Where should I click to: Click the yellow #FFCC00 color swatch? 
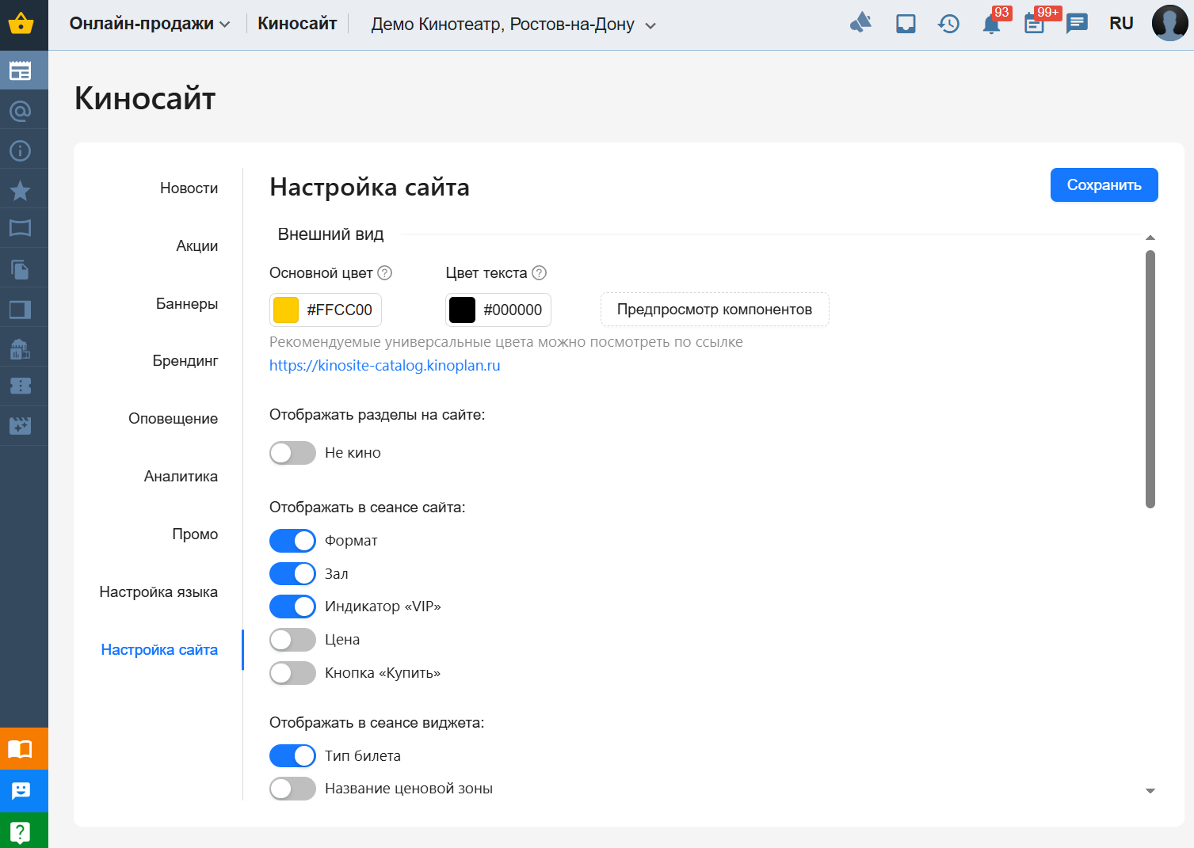coord(286,310)
